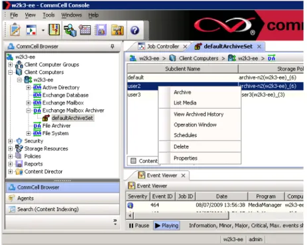Choose View Archived History menu entry

click(198, 115)
